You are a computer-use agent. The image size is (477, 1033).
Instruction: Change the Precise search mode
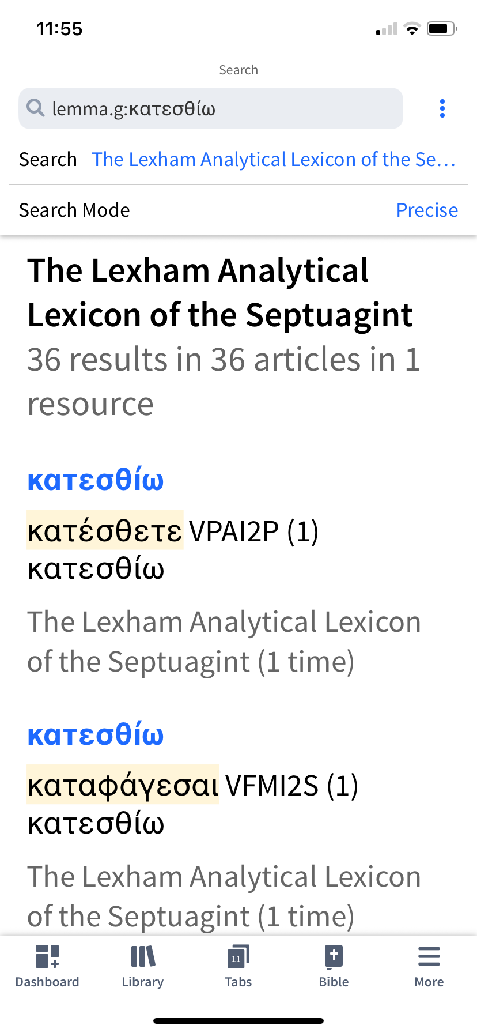coord(427,210)
